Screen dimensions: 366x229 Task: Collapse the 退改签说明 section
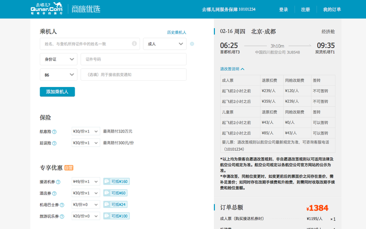(x=232, y=69)
